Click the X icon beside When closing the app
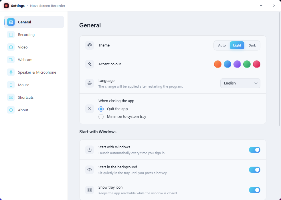Screen dimensions: 281x200 (x=90, y=109)
